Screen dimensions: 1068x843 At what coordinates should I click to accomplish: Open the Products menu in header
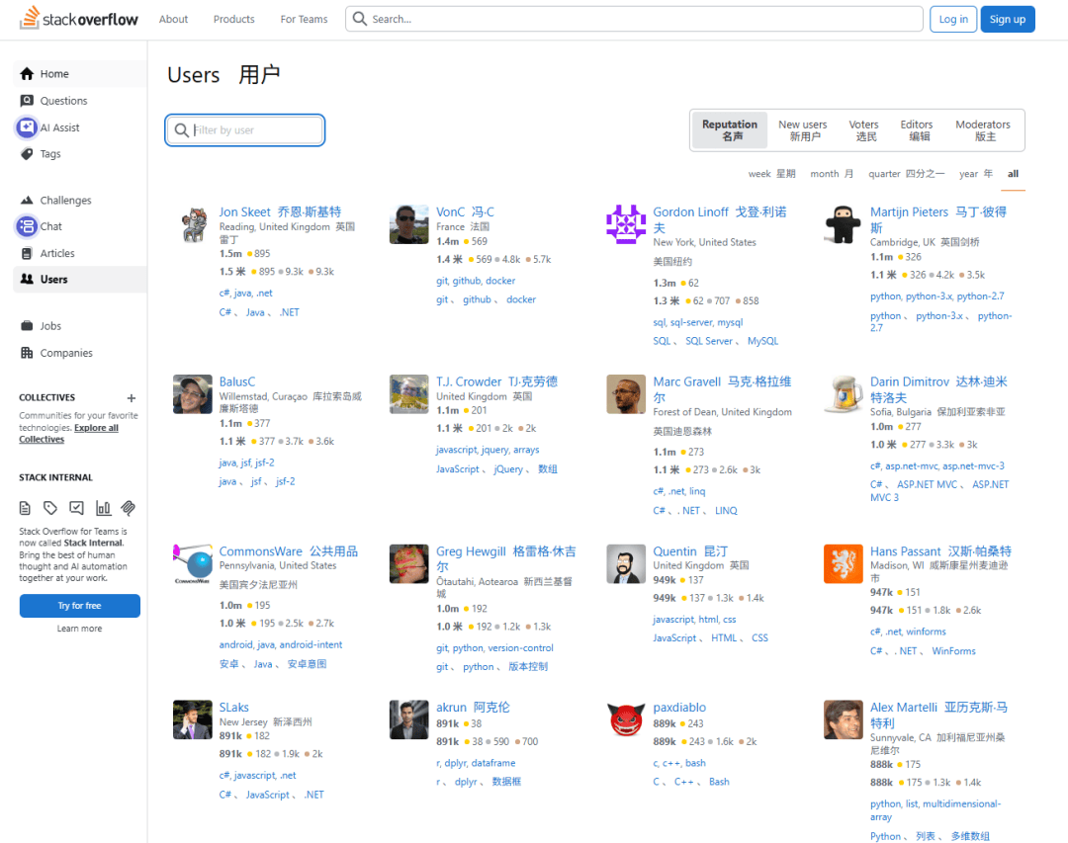[233, 19]
